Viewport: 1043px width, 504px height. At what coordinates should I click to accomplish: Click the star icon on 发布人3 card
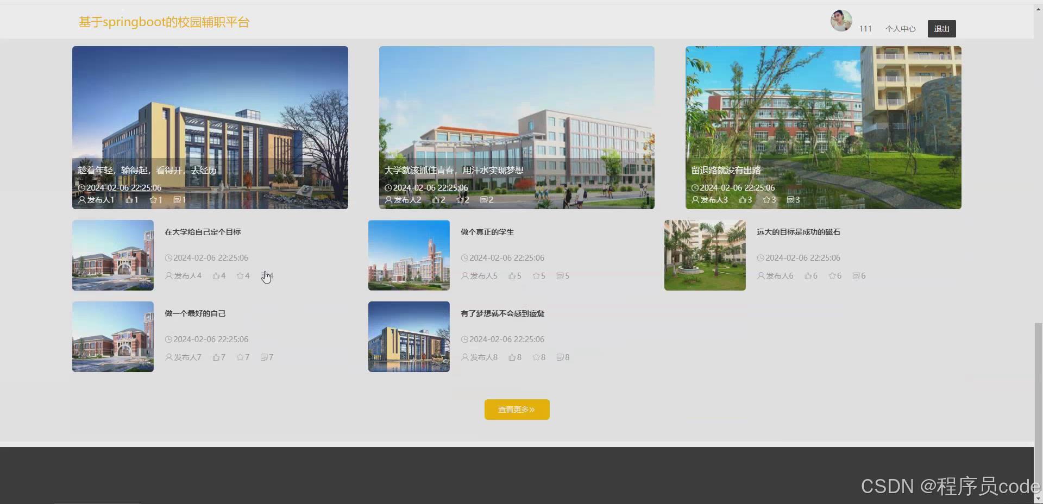coord(766,200)
